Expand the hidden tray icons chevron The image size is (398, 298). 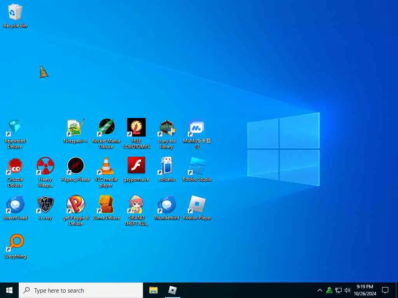coord(319,290)
